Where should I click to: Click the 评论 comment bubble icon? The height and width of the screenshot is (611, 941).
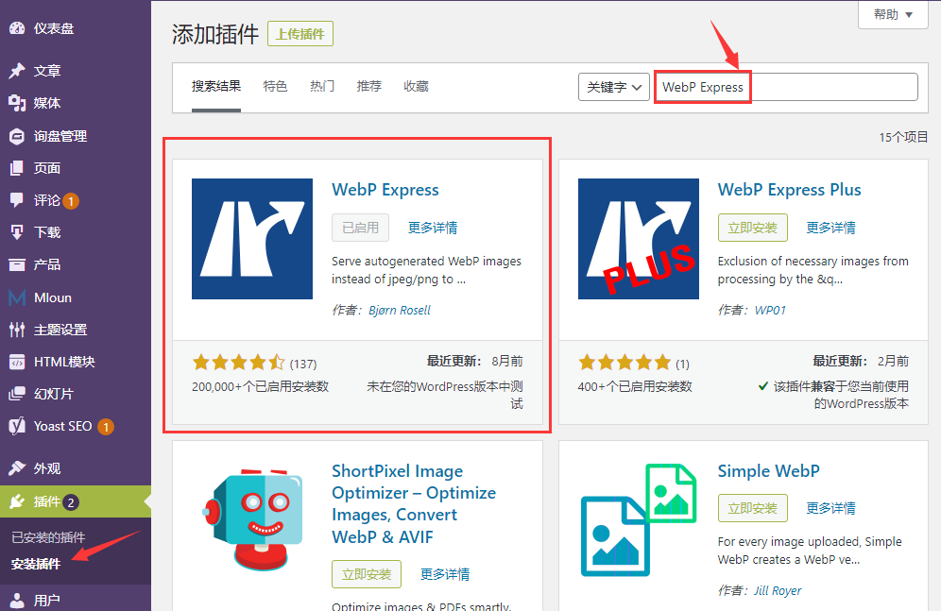click(17, 199)
